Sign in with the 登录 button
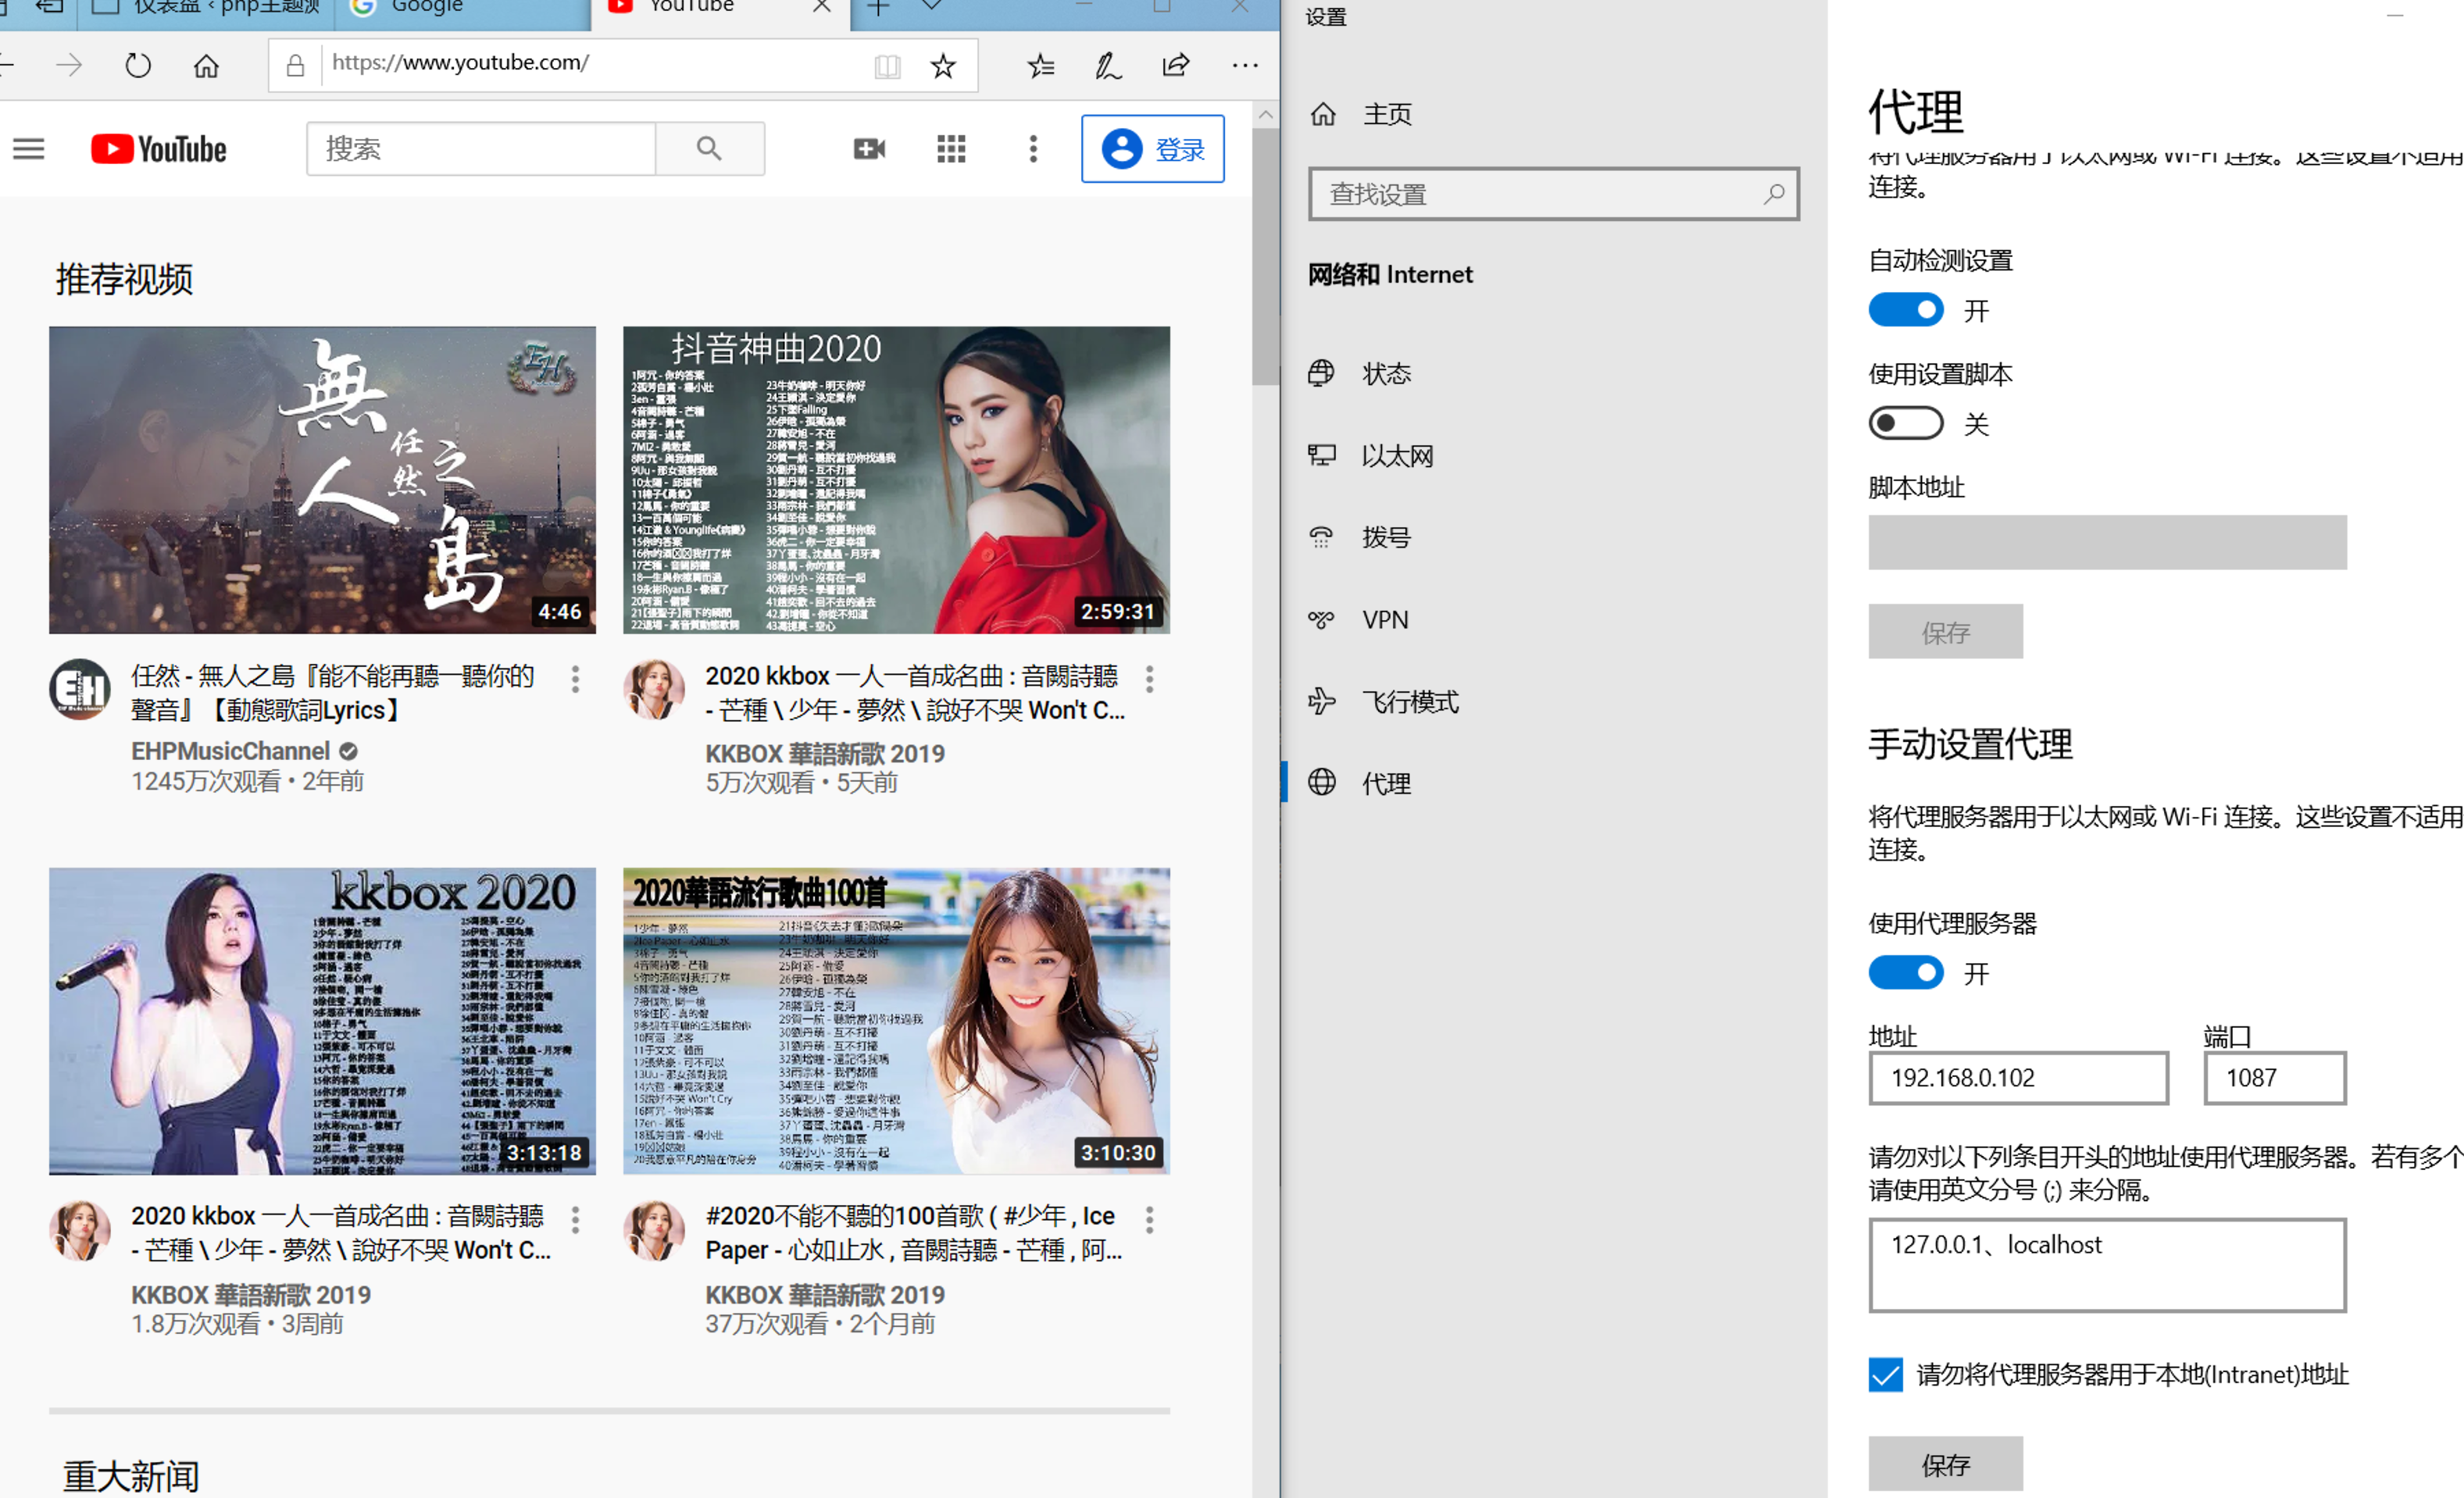This screenshot has width=2464, height=1498. click(1153, 149)
